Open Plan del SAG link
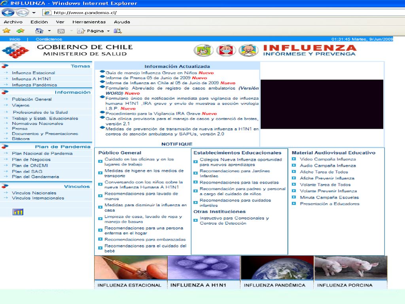The image size is (405, 304). (27, 171)
